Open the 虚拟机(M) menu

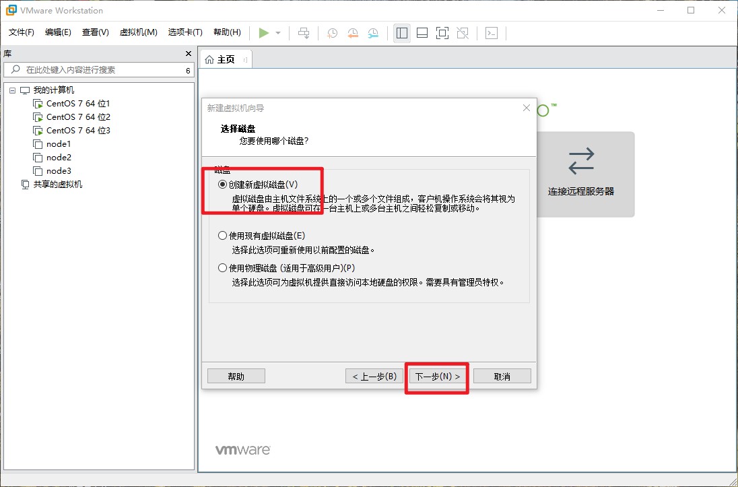pyautogui.click(x=139, y=32)
